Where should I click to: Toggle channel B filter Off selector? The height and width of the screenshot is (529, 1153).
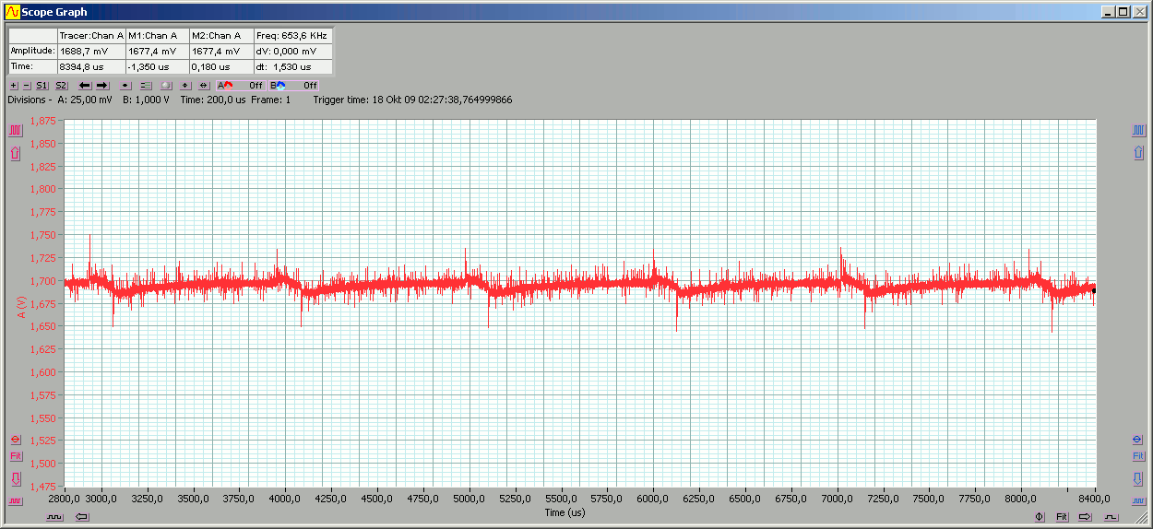293,85
